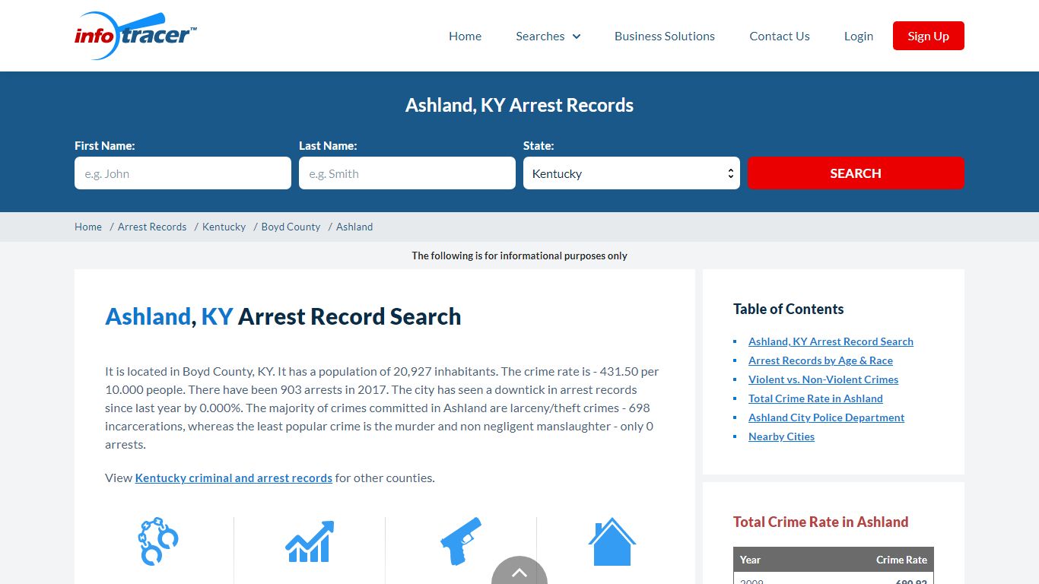Follow the Ashland breadcrumb link

[354, 227]
